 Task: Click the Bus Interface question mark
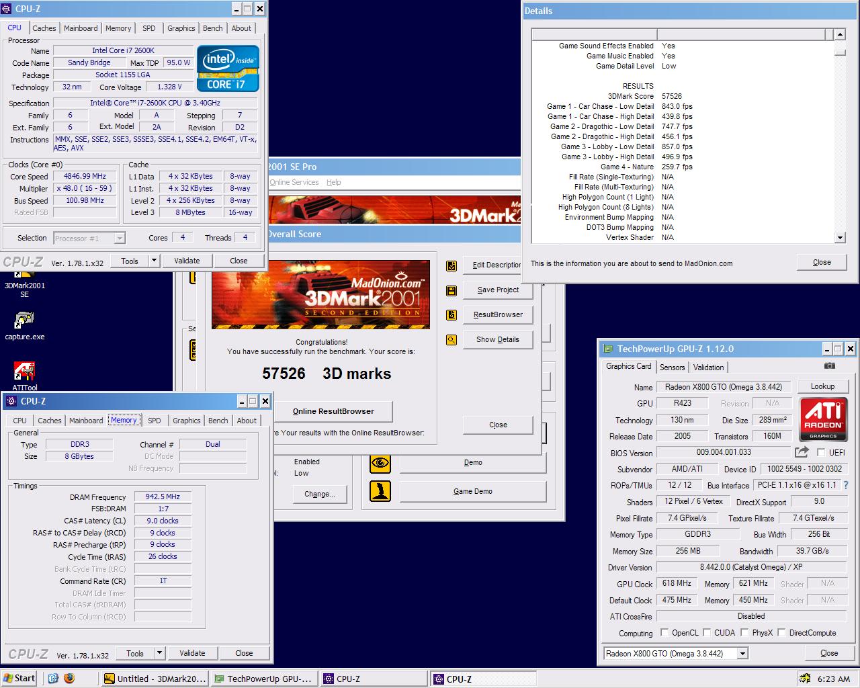[845, 484]
